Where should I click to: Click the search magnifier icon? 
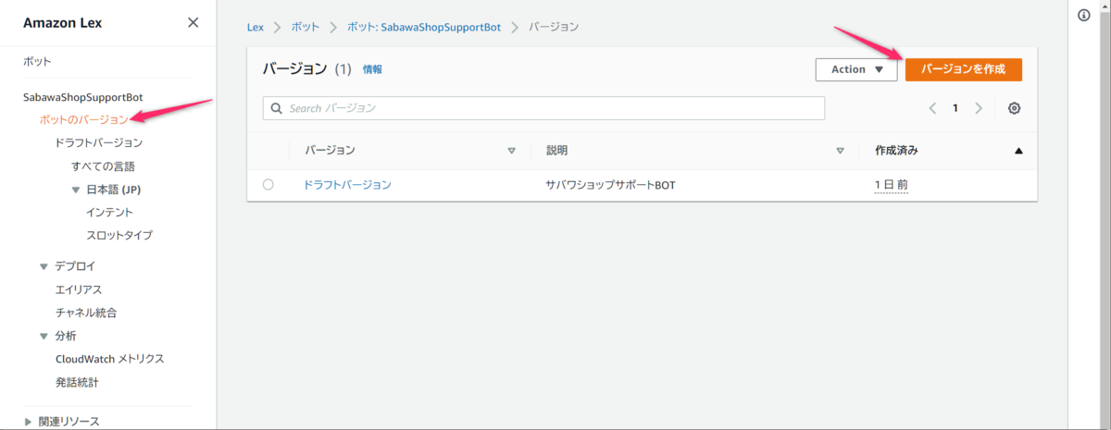coord(277,108)
